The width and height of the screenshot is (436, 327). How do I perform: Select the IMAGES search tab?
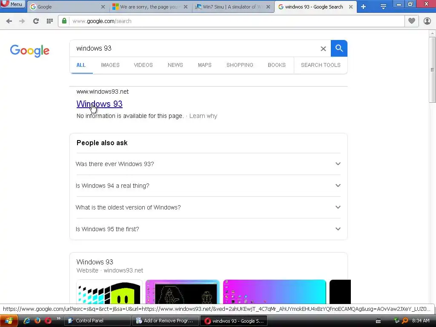tap(110, 65)
